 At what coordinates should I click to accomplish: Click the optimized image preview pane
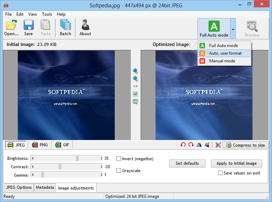coord(205,95)
